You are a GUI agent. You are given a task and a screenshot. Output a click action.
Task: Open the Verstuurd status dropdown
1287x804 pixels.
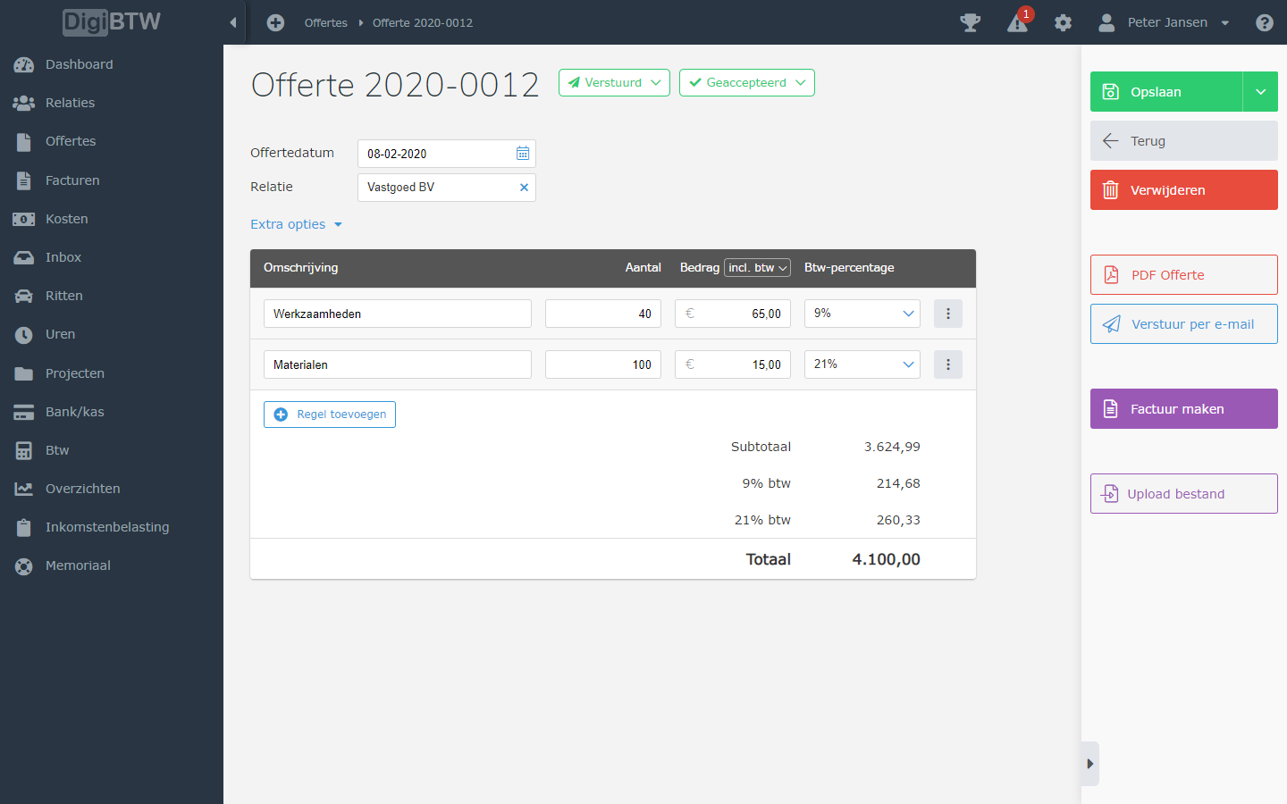pyautogui.click(x=614, y=83)
